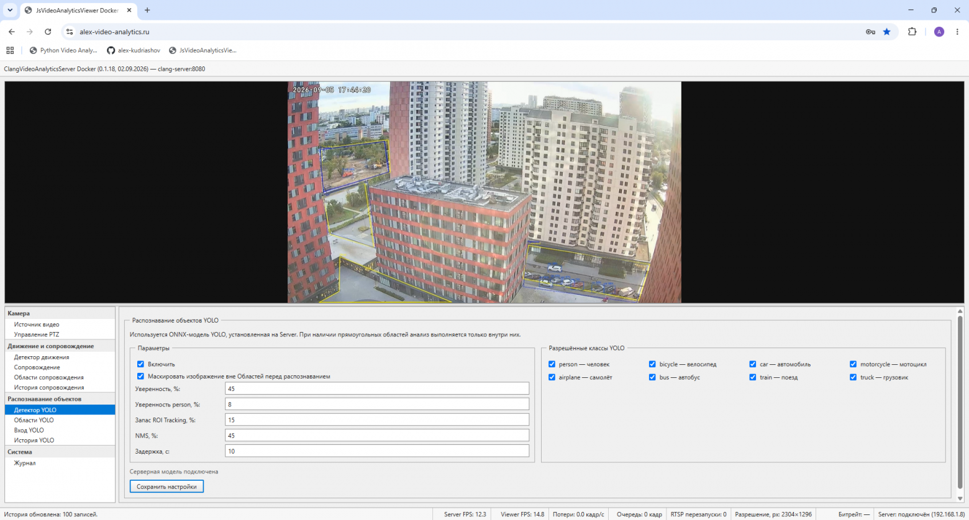Open the Python Video Analy... bookmark

[x=63, y=50]
